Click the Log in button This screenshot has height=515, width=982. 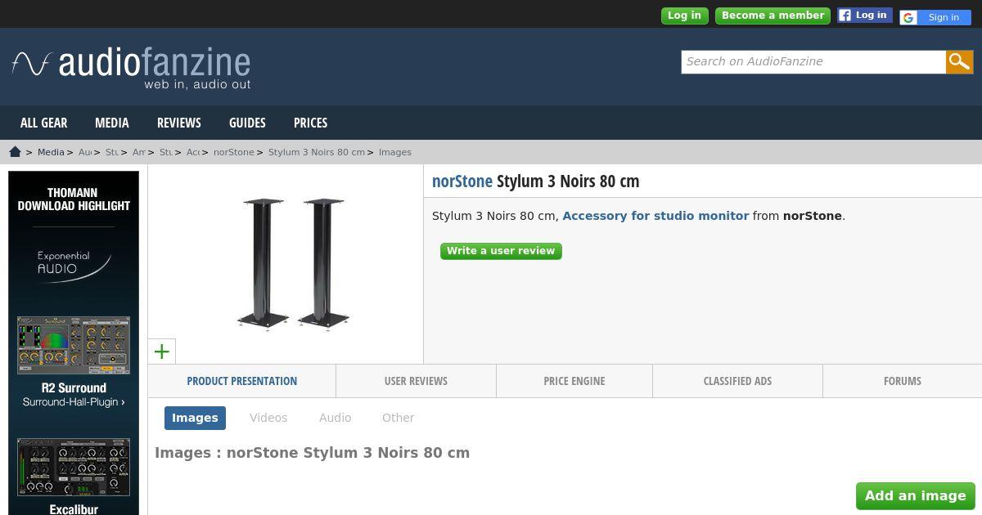pyautogui.click(x=684, y=16)
